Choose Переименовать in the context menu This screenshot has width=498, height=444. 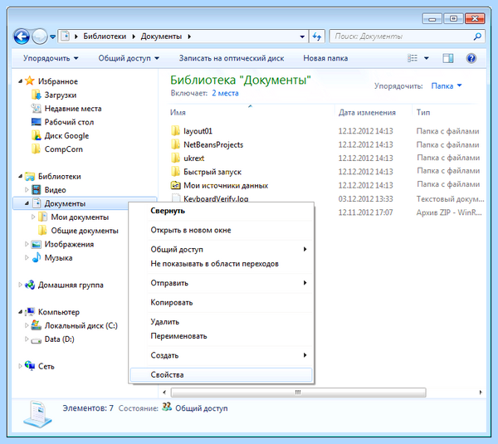pos(221,336)
